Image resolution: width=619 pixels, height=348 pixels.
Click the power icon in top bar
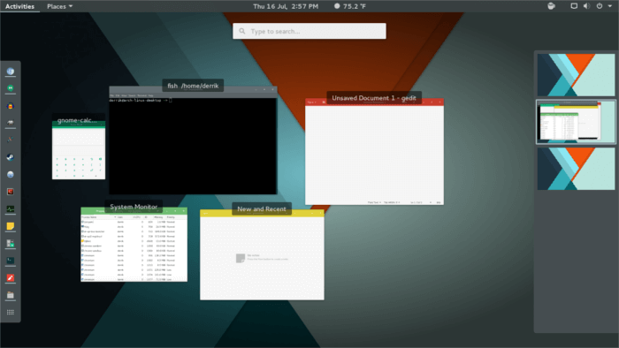pos(600,6)
